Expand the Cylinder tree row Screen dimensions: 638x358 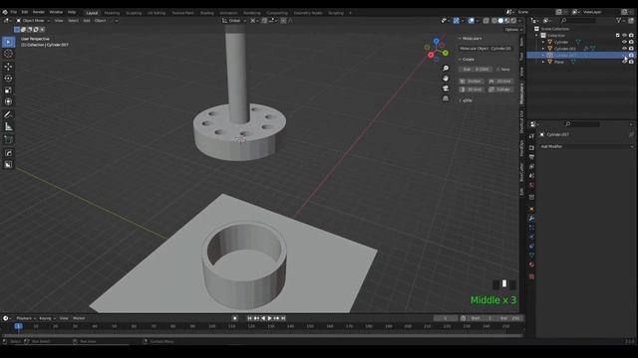point(543,42)
